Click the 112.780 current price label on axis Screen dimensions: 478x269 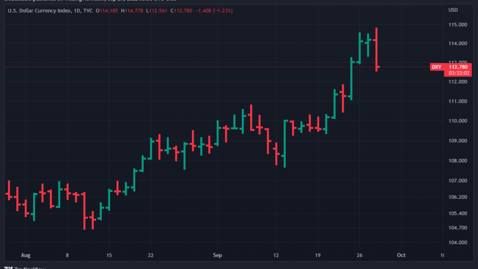click(x=458, y=67)
